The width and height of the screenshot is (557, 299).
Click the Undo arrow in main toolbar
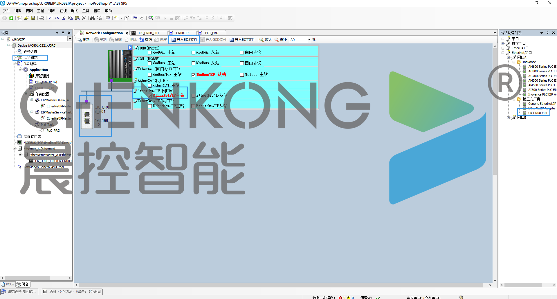click(51, 18)
